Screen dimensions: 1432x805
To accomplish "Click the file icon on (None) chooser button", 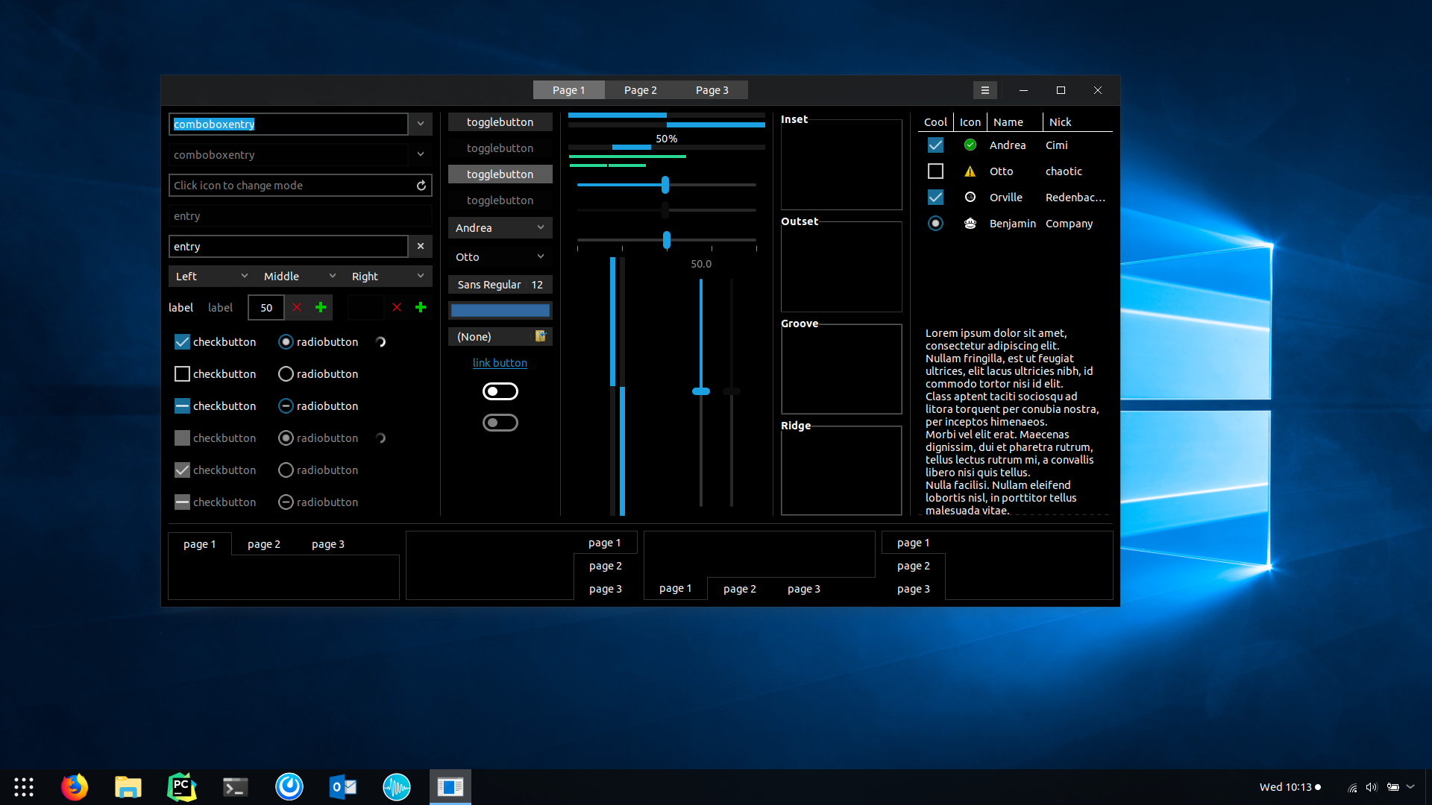I will (541, 336).
